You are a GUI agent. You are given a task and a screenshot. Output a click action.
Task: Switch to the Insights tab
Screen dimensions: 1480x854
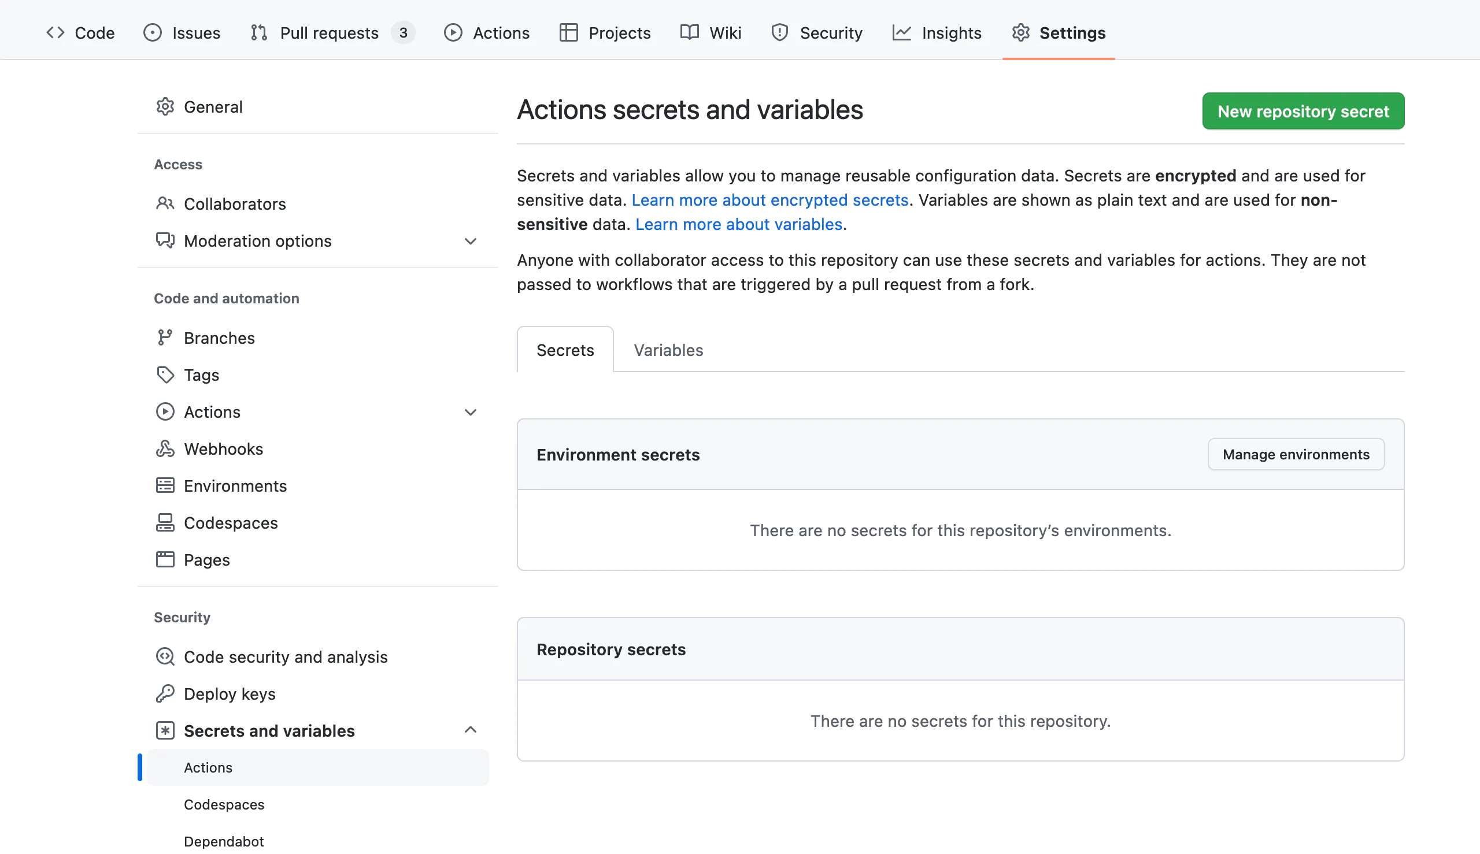click(937, 33)
